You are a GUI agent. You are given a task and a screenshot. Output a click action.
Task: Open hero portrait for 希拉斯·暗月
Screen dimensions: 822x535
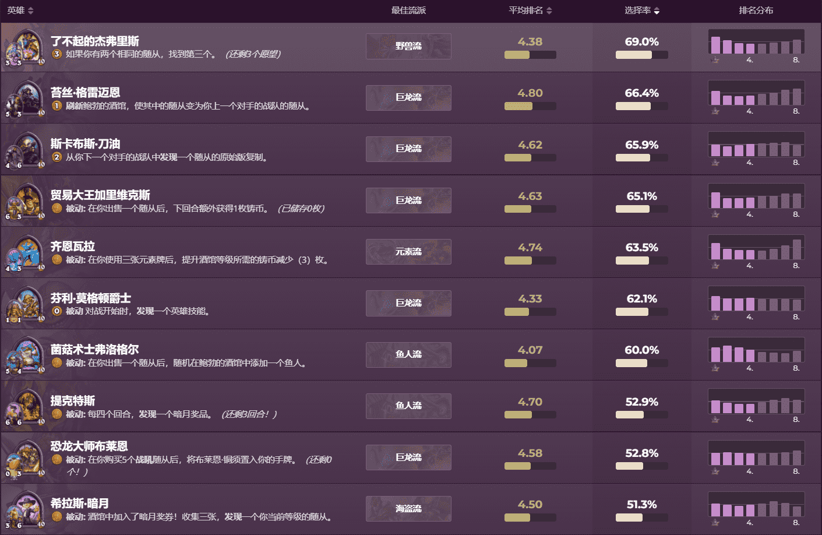25,509
